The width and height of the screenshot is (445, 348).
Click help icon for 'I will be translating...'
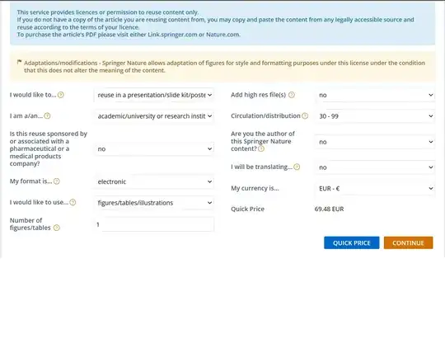coord(297,167)
